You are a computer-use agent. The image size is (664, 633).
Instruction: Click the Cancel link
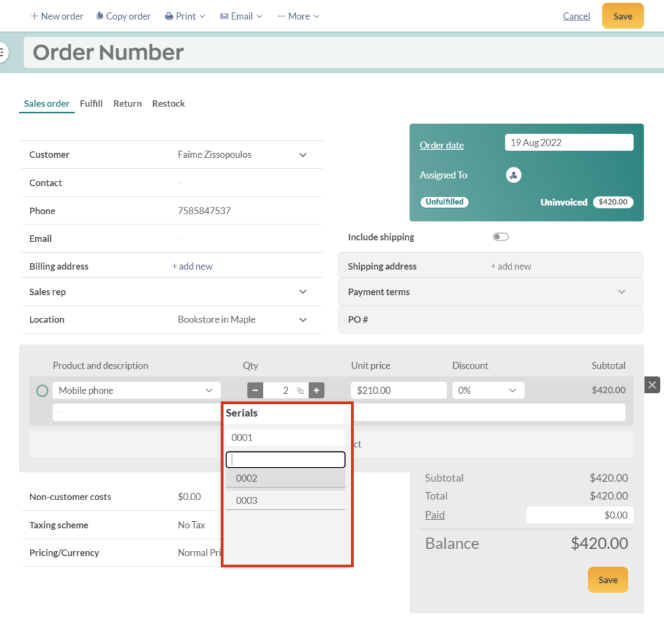(x=577, y=16)
